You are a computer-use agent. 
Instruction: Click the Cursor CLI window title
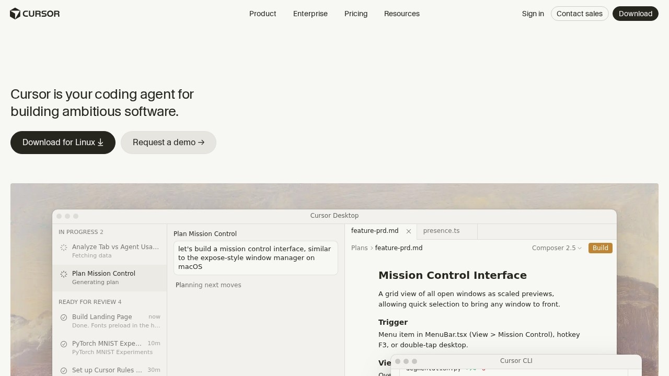click(516, 361)
